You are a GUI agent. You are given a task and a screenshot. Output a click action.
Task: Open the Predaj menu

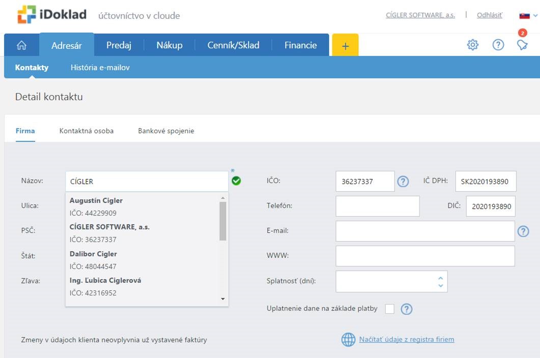[119, 45]
